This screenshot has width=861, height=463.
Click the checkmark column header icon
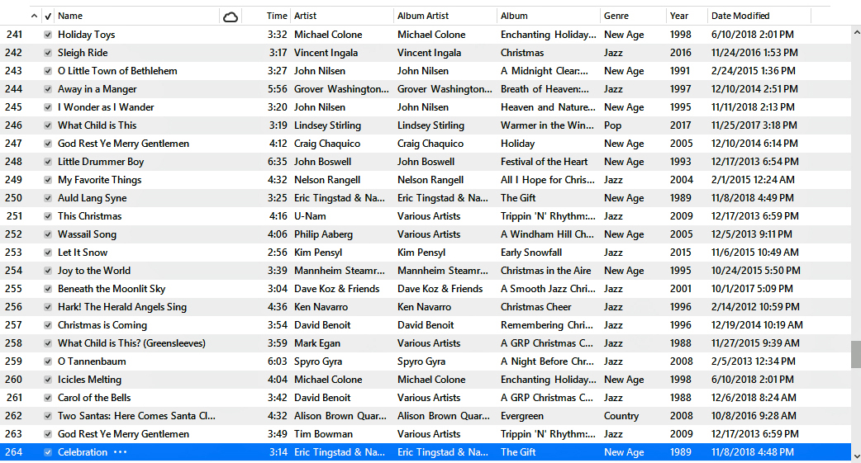[x=48, y=17]
